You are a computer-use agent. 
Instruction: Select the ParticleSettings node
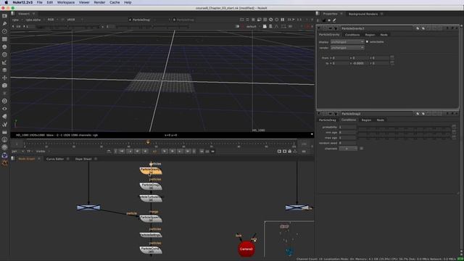151,235
